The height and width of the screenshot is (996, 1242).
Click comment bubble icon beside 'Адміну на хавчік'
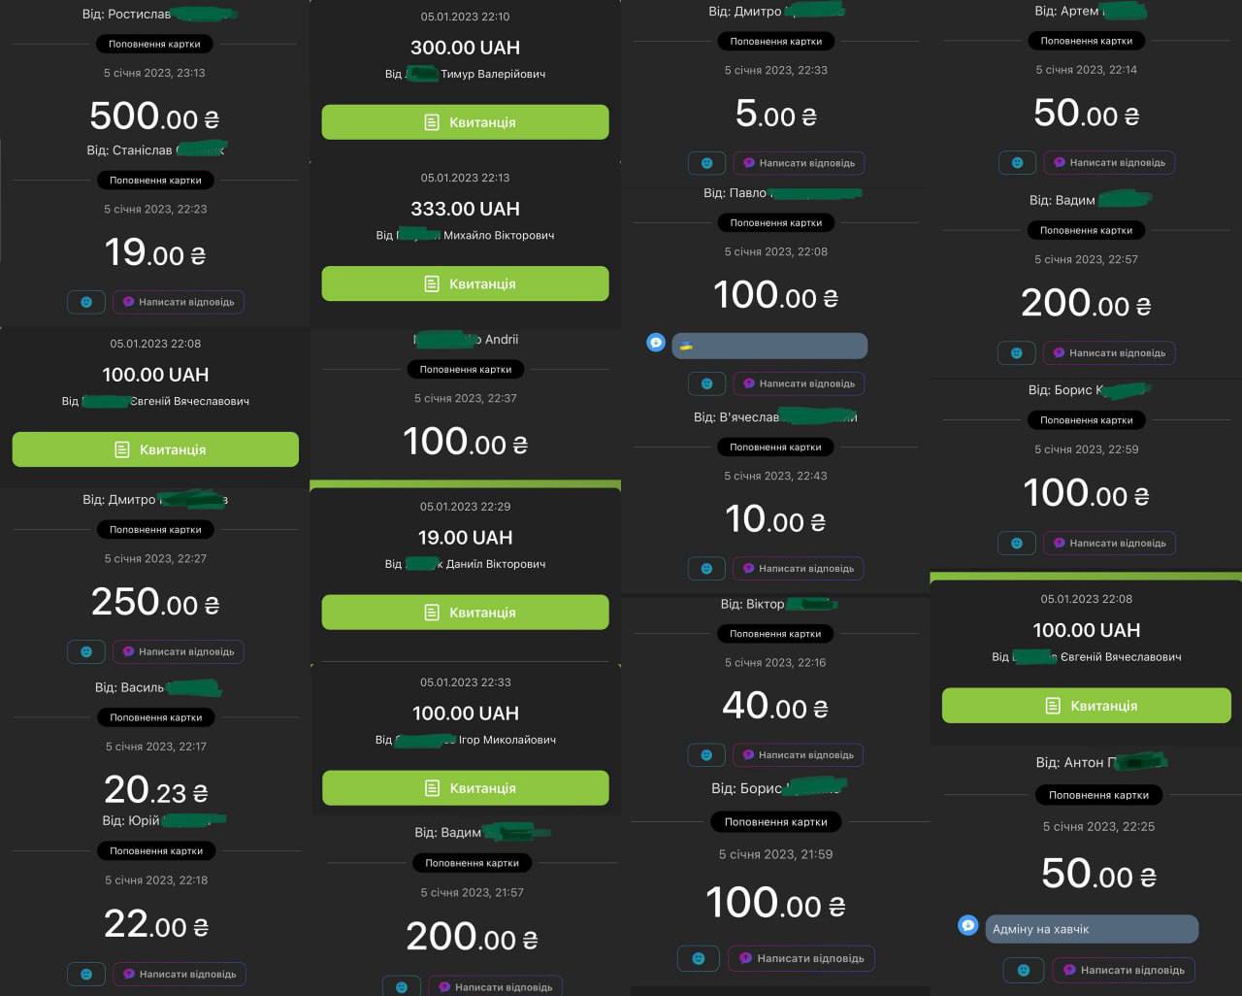(967, 926)
